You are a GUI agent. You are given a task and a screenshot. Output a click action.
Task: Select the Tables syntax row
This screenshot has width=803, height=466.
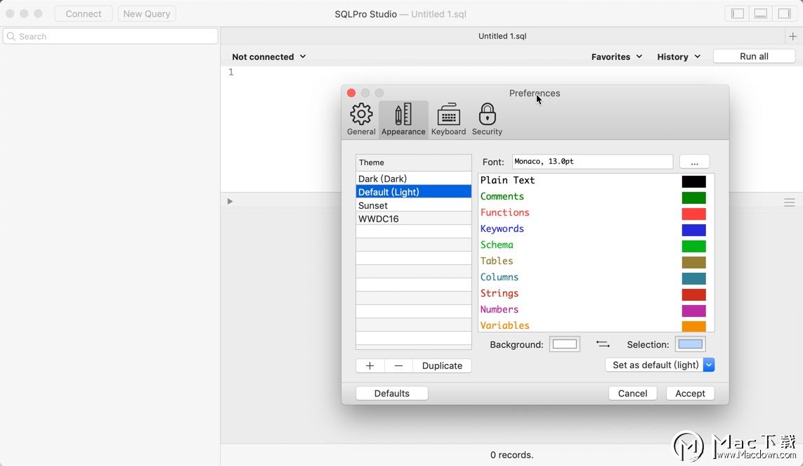tap(596, 261)
